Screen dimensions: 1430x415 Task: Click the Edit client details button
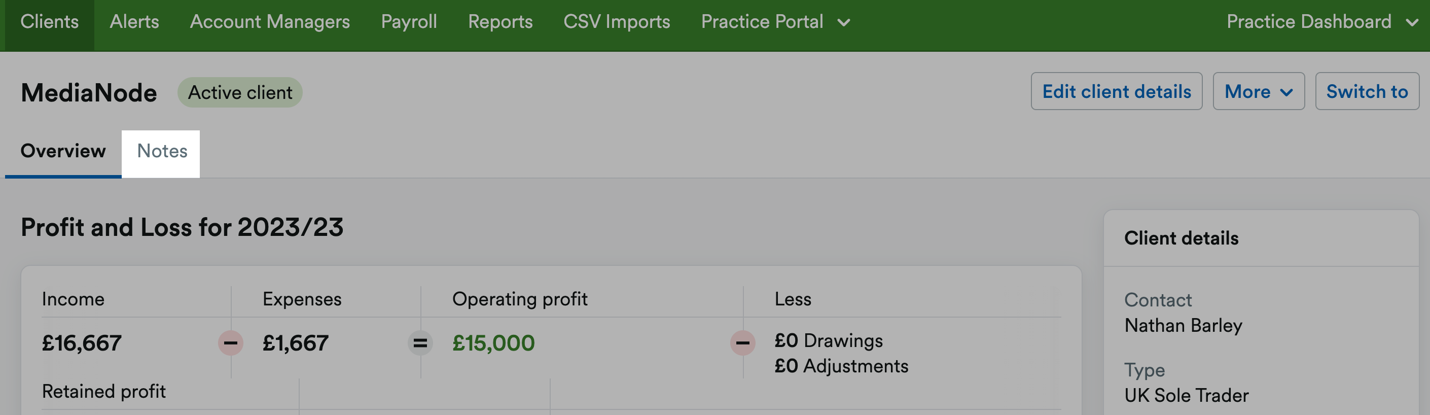point(1116,91)
